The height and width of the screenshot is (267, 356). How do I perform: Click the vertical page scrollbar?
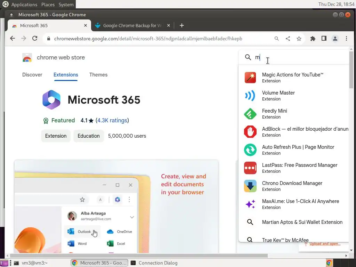pyautogui.click(x=351, y=70)
